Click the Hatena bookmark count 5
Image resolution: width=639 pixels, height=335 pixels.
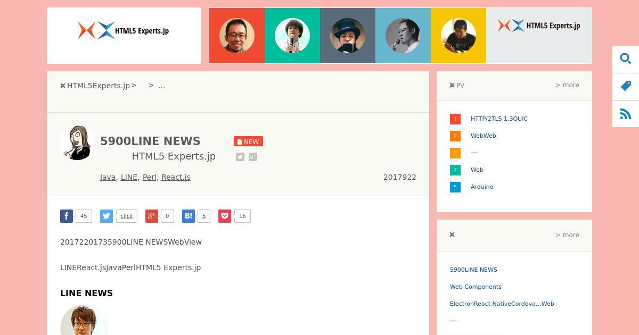pos(204,216)
